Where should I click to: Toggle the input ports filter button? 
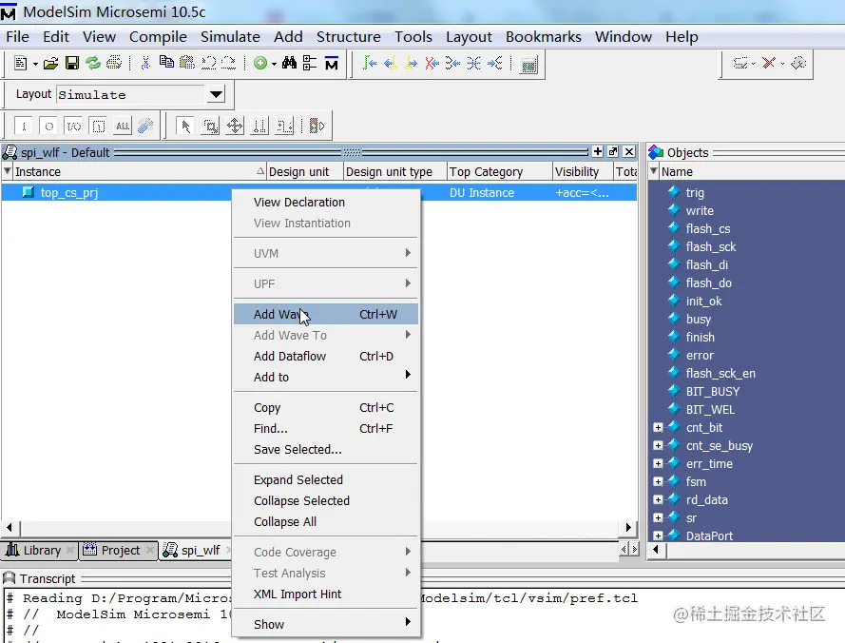[24, 127]
